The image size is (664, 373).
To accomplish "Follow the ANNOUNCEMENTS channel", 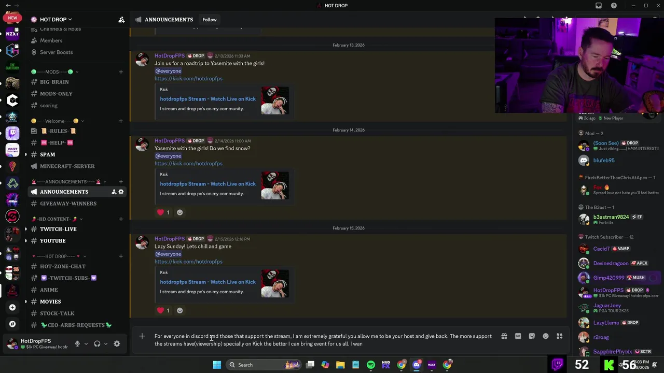I will tap(210, 20).
